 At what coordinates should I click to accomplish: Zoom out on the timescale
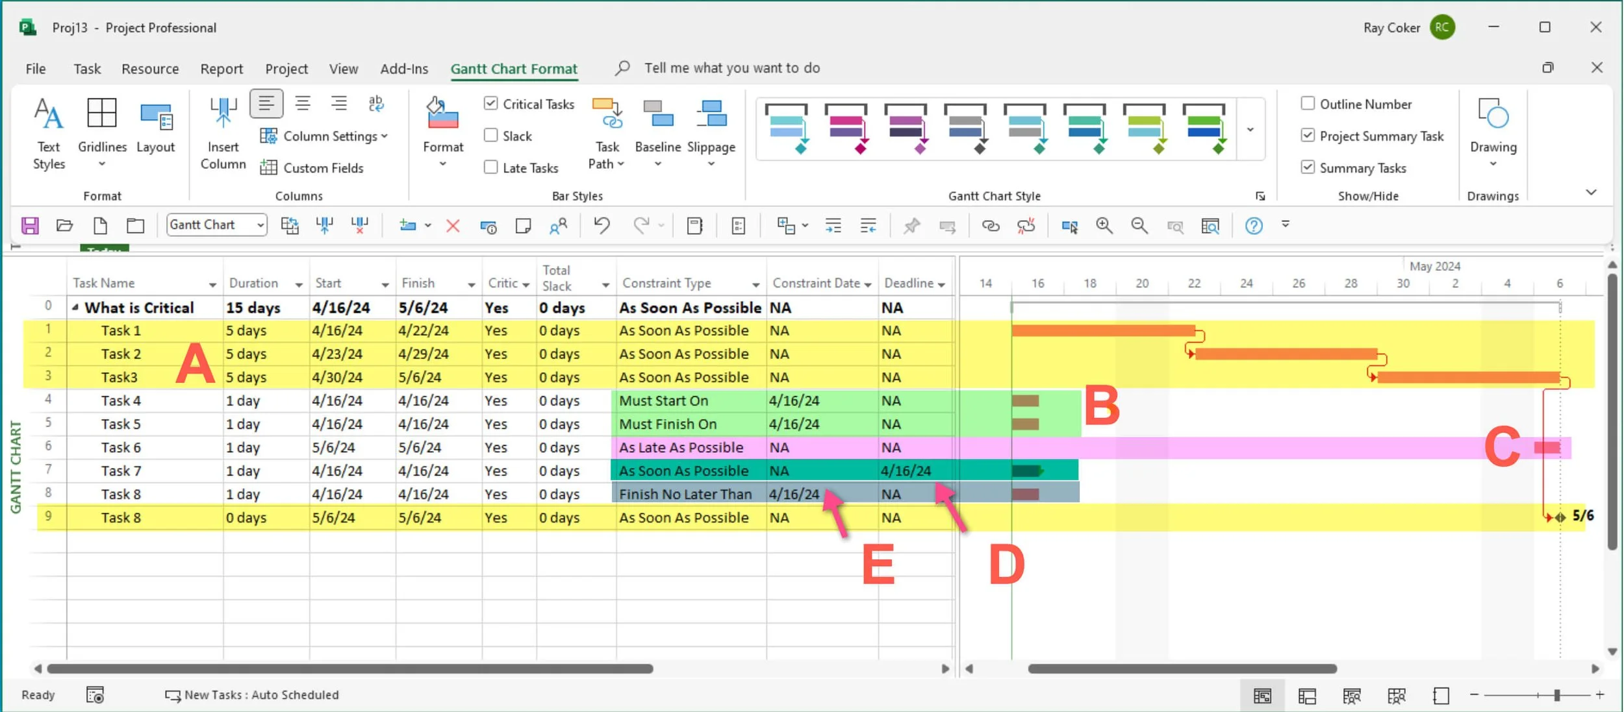(x=1139, y=225)
